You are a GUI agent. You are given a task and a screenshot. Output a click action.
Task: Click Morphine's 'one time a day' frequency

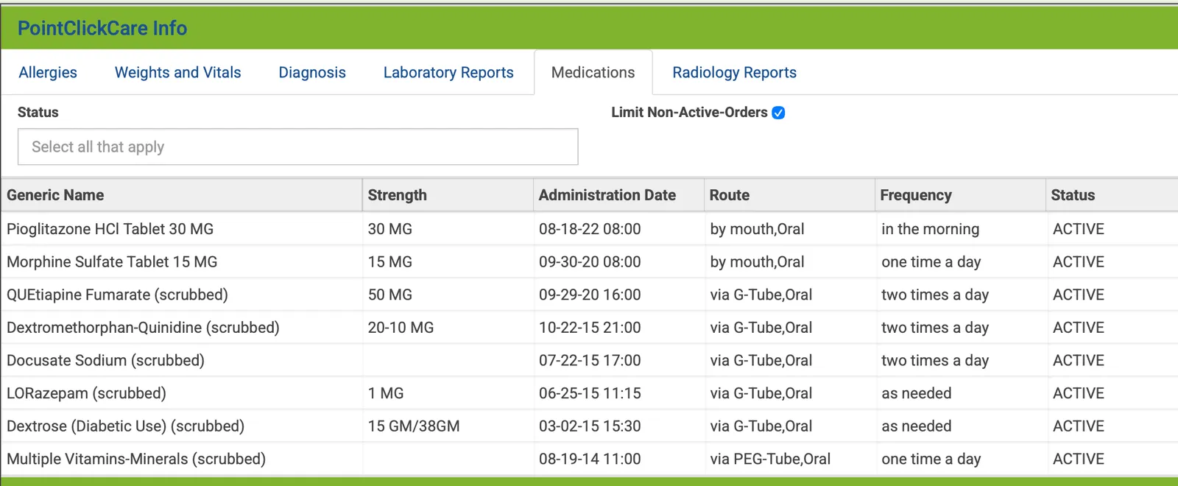tap(931, 261)
